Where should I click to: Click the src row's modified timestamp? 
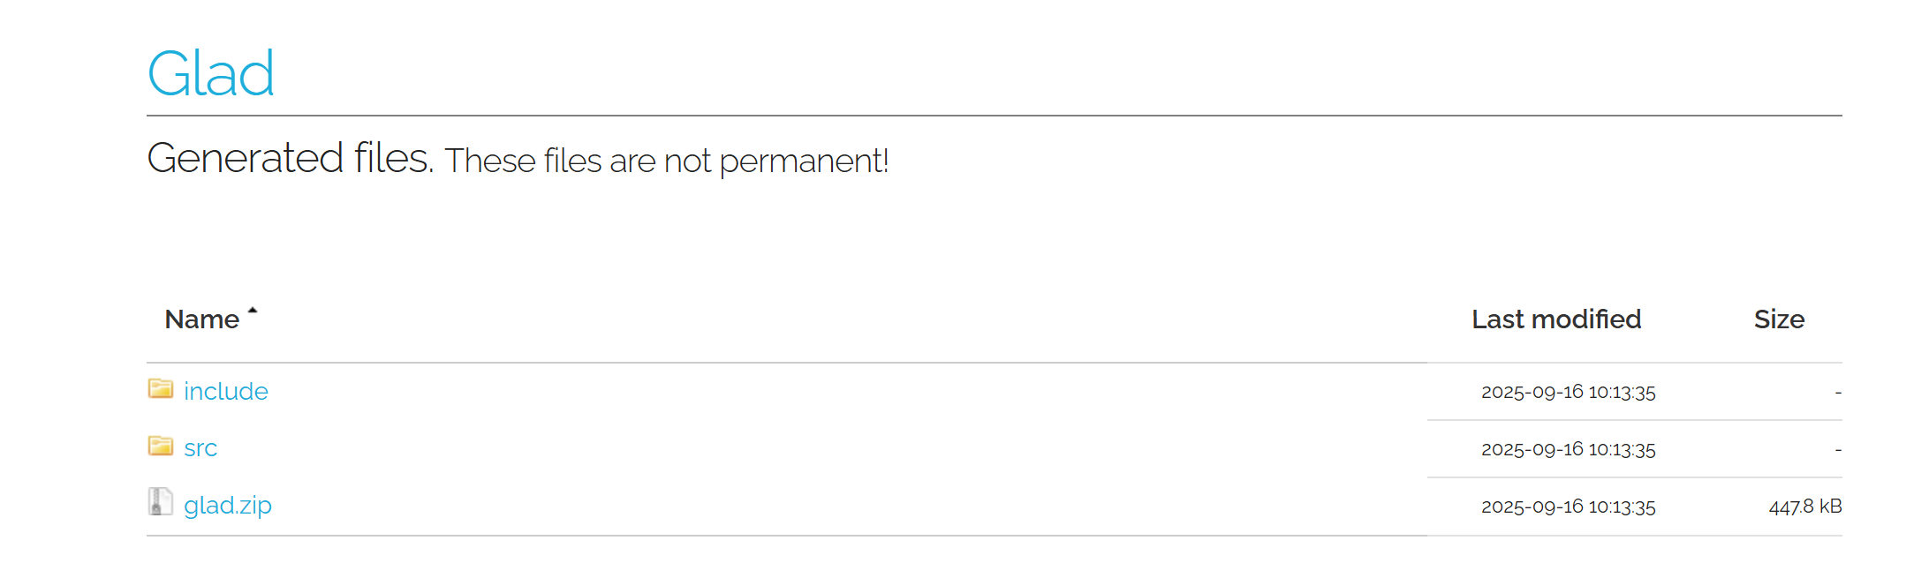(1569, 449)
